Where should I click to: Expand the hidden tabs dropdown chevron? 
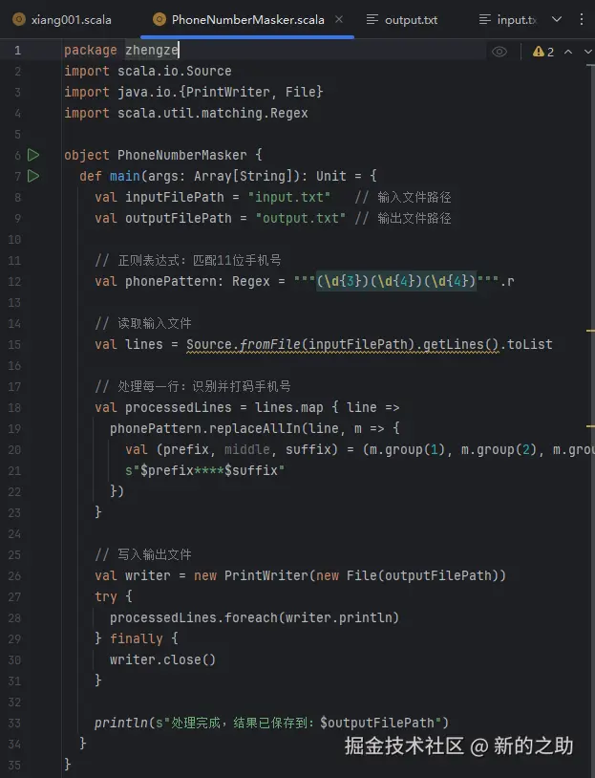coord(557,19)
